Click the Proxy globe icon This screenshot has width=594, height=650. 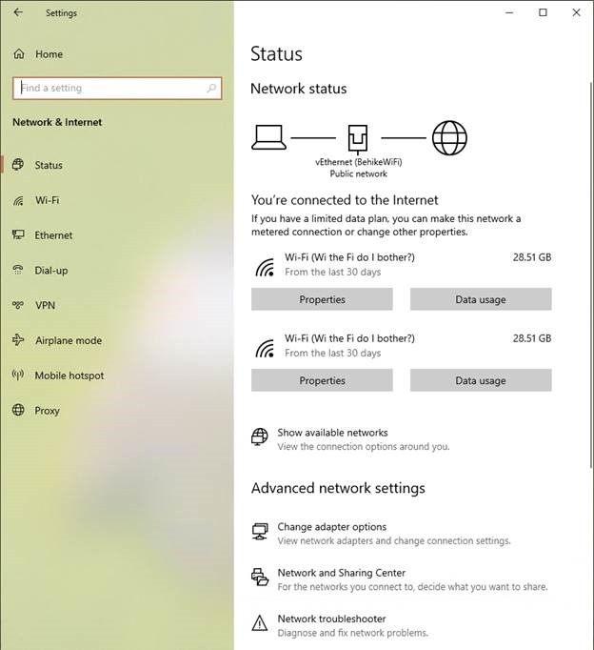(x=18, y=411)
